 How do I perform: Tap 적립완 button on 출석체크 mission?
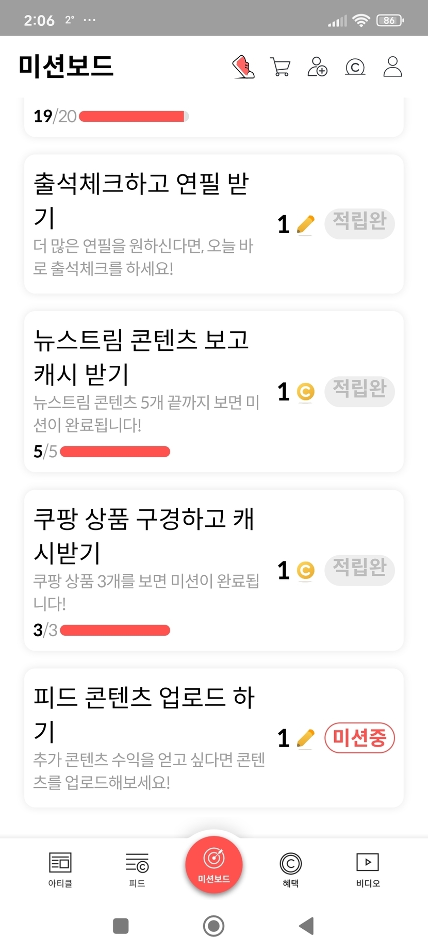click(x=359, y=223)
